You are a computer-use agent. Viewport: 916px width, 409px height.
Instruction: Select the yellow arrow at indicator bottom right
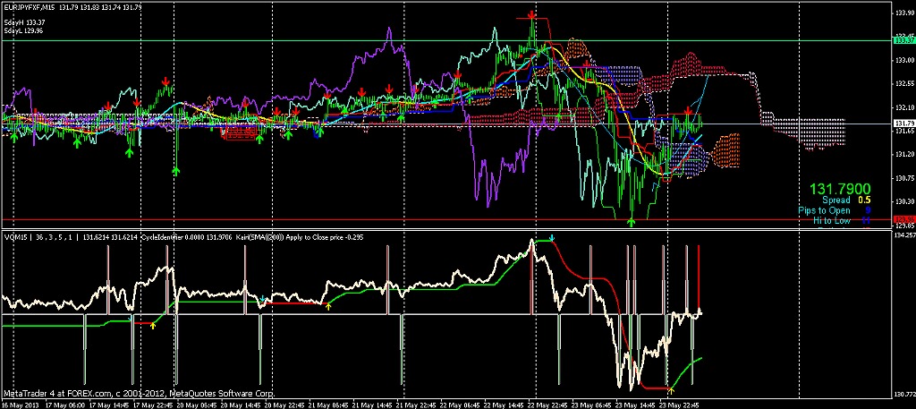(x=671, y=389)
